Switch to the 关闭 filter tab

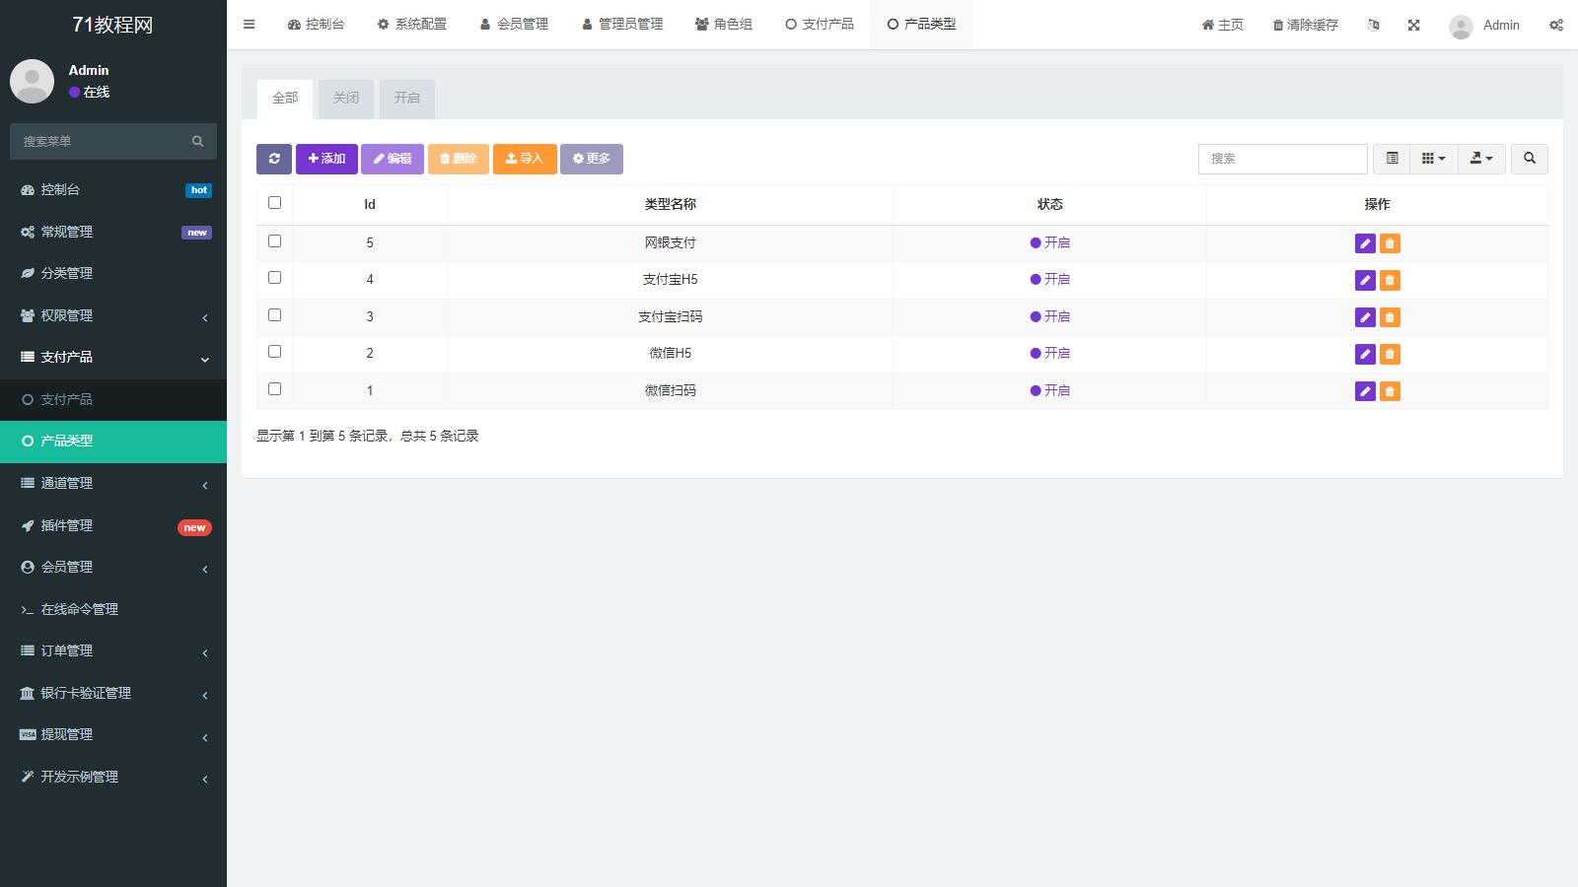click(x=346, y=99)
